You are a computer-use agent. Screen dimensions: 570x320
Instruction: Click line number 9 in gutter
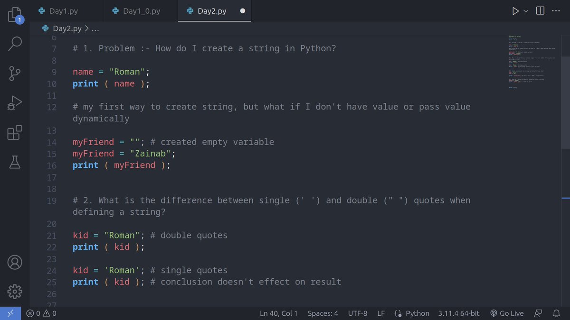click(54, 72)
